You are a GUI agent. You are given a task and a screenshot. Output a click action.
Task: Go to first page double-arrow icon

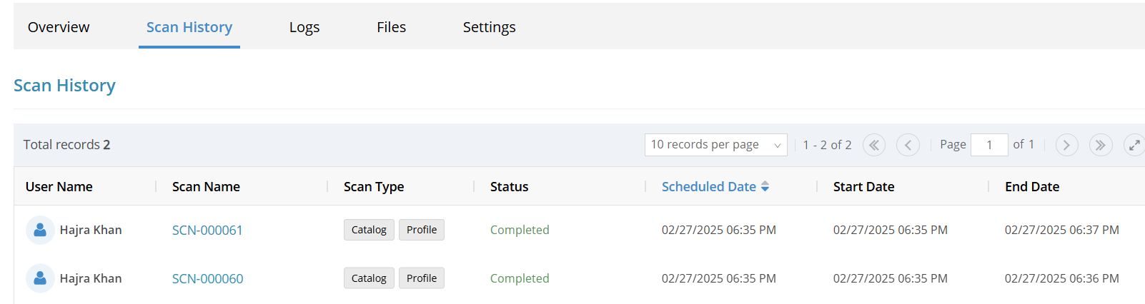873,145
